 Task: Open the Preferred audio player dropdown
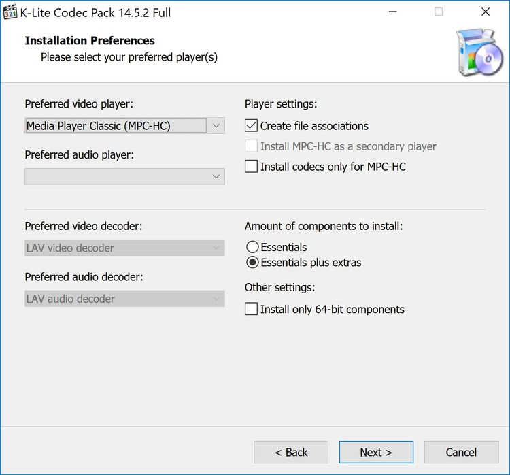click(x=124, y=176)
